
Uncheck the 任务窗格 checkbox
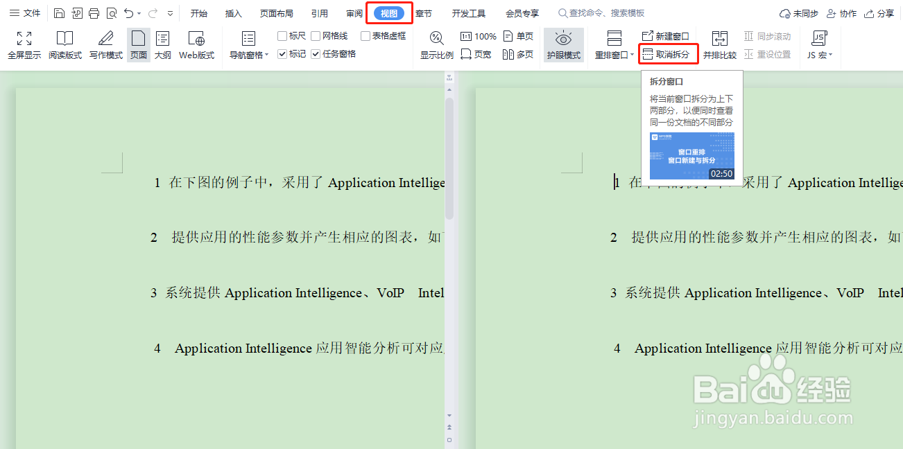(316, 53)
